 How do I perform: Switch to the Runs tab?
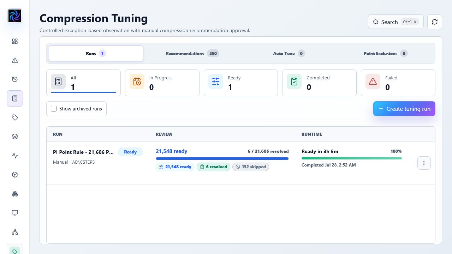click(x=96, y=54)
